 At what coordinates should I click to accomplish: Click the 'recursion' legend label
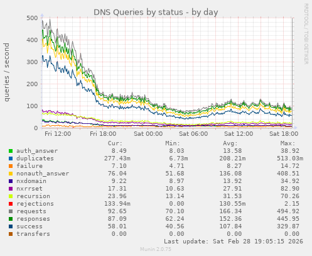[33, 196]
